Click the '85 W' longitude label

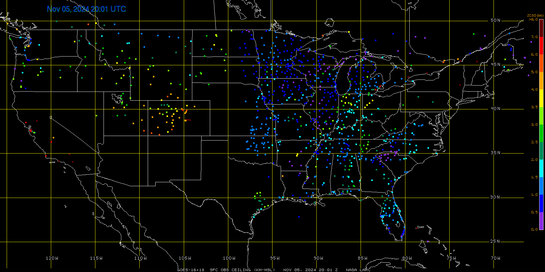[x=363, y=258]
